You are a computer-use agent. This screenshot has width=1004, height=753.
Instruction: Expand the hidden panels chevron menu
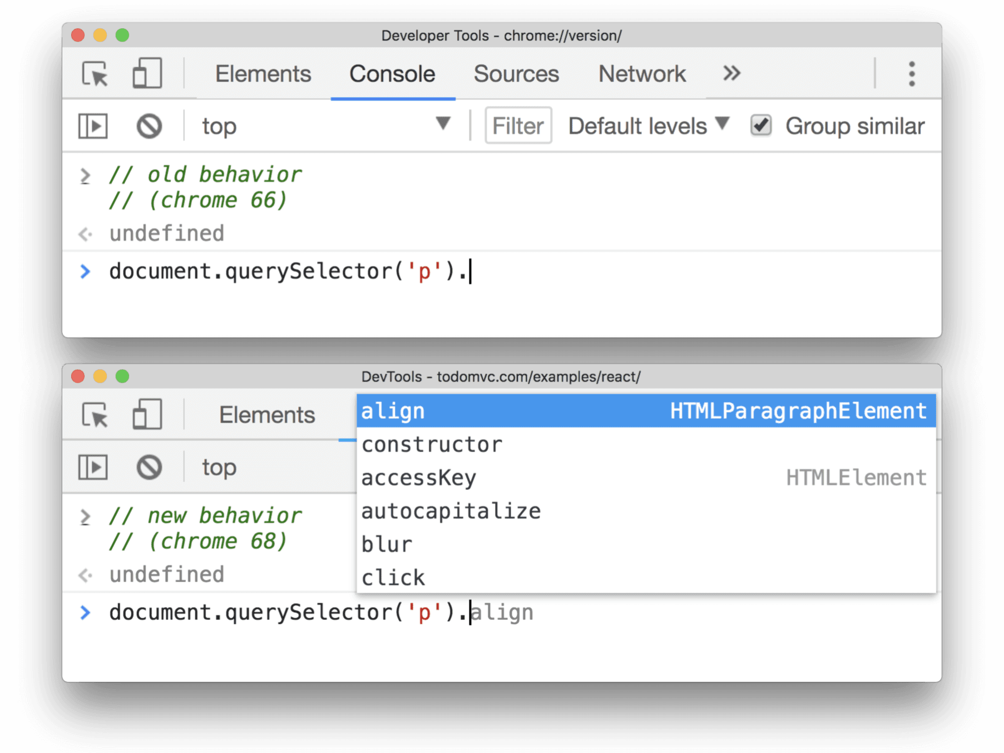coord(730,73)
